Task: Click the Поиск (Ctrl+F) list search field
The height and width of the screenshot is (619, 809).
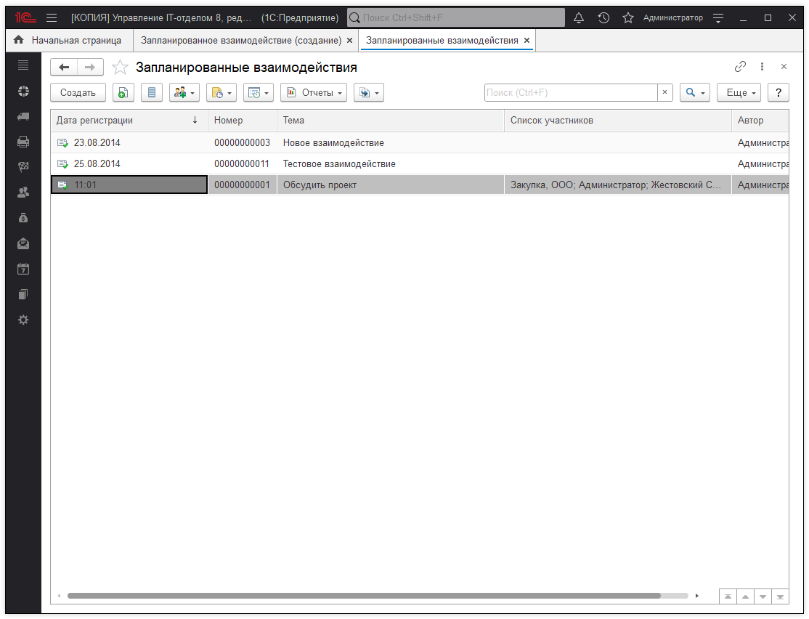Action: tap(571, 93)
